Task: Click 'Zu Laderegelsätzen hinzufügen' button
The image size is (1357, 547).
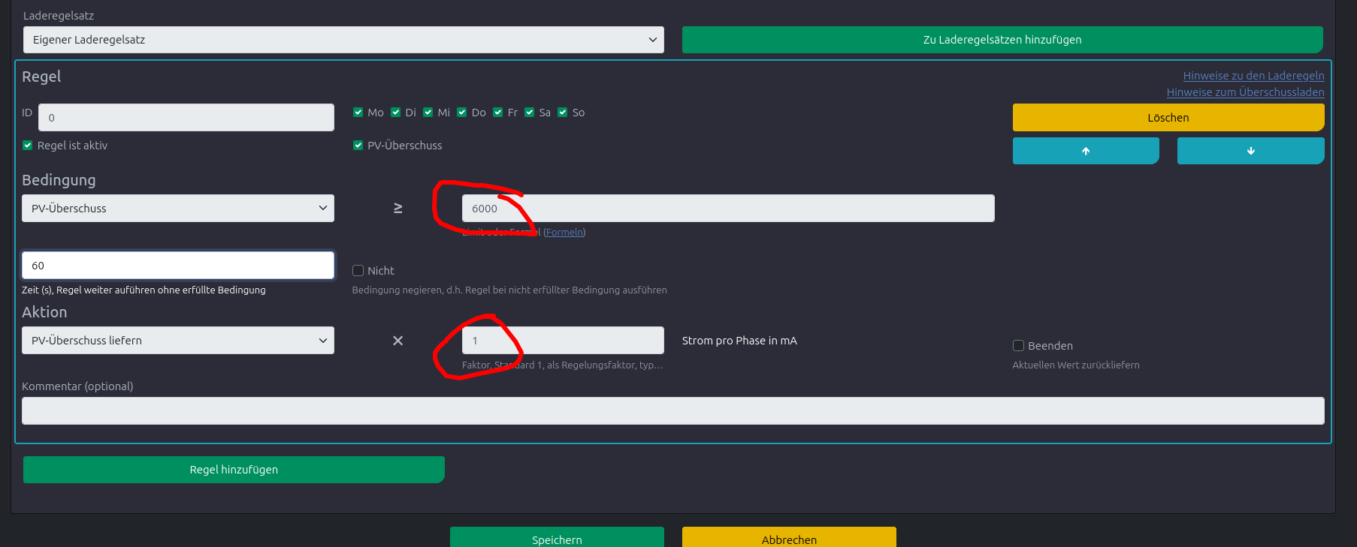Action: [x=1002, y=40]
